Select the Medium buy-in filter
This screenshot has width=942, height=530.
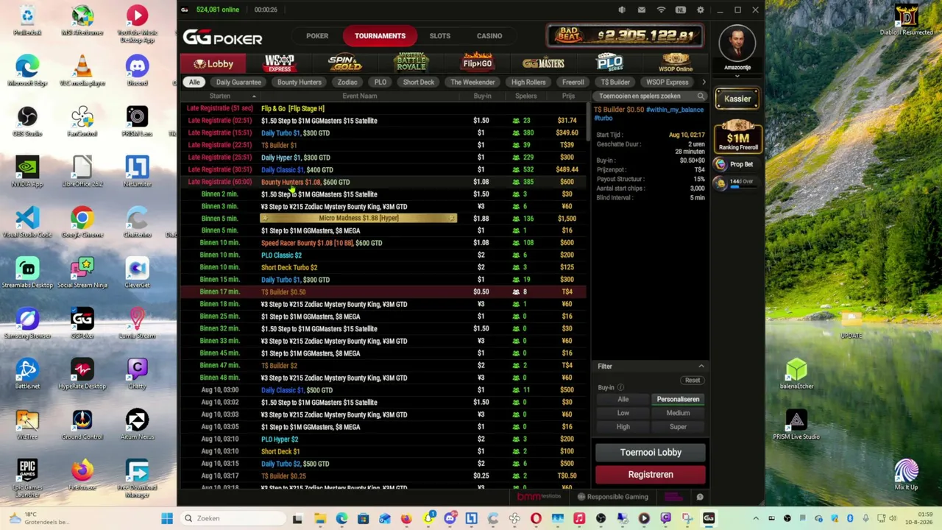click(678, 414)
